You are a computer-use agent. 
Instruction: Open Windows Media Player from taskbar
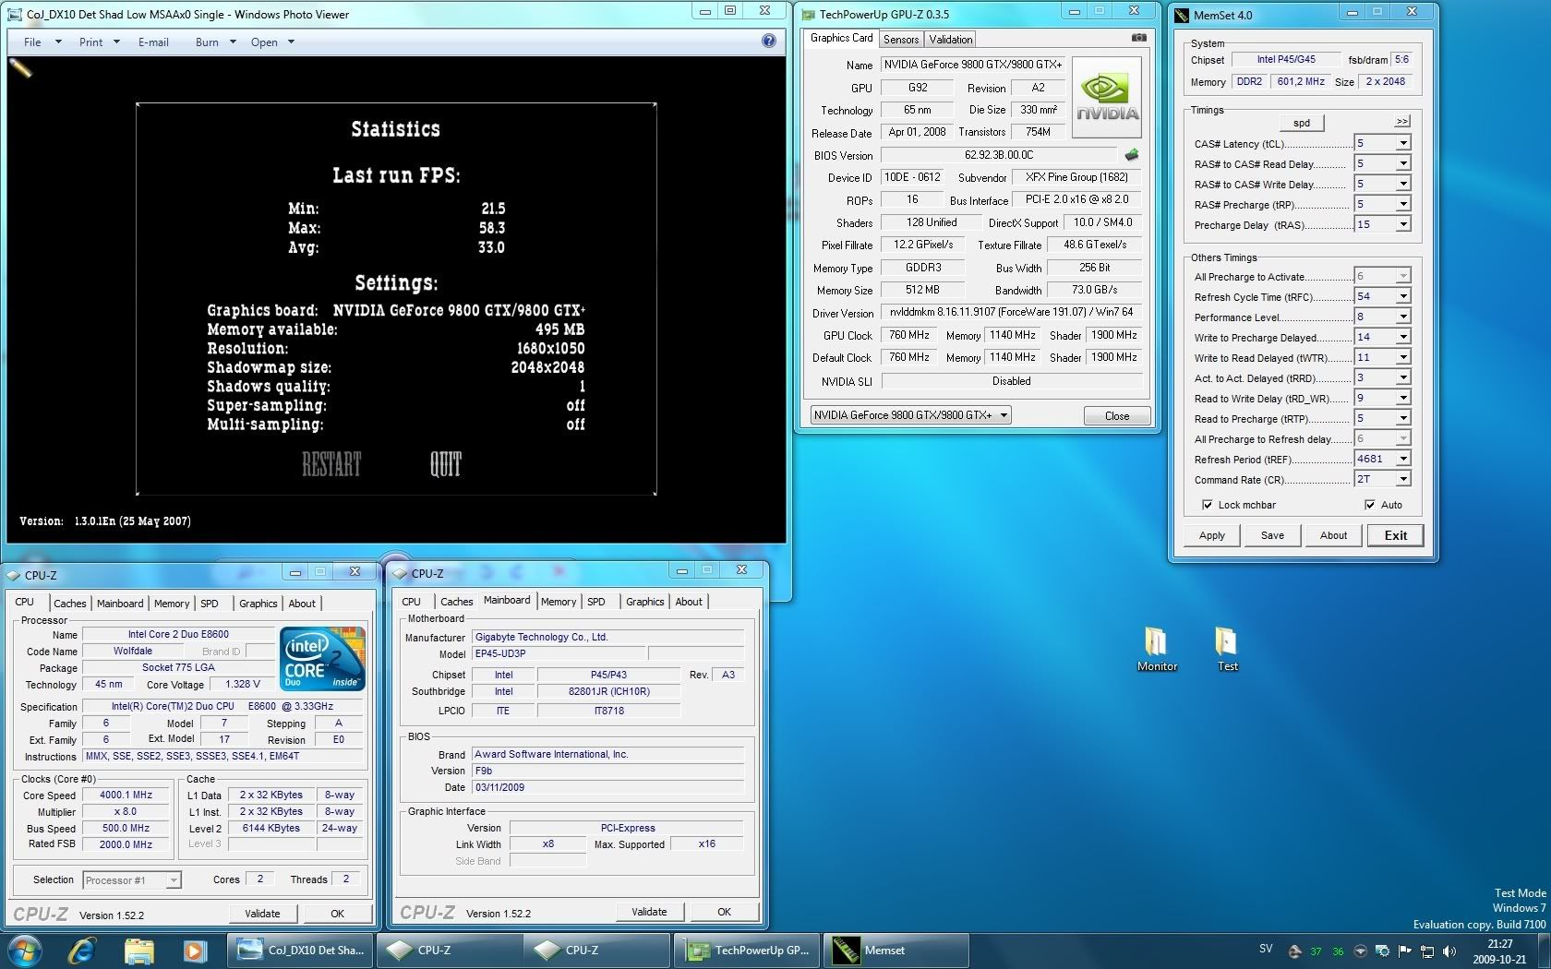coord(194,950)
